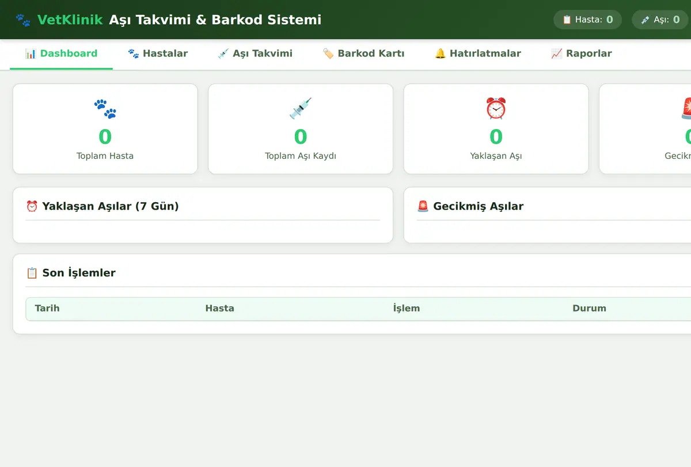Click the İşlem column header

click(x=407, y=308)
